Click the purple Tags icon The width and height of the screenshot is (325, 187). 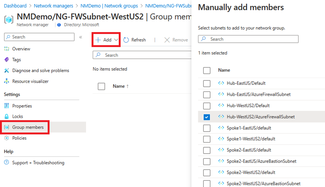(7, 59)
